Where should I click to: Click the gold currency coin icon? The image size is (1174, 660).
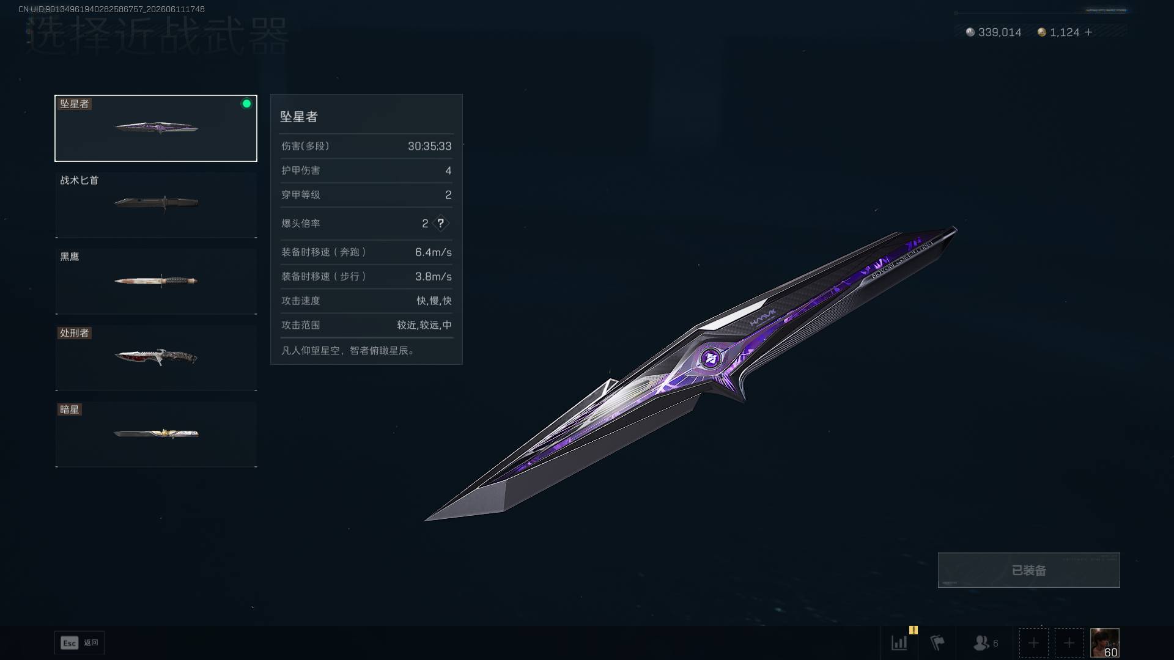[1042, 32]
